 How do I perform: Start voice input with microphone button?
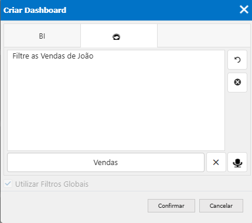point(237,162)
